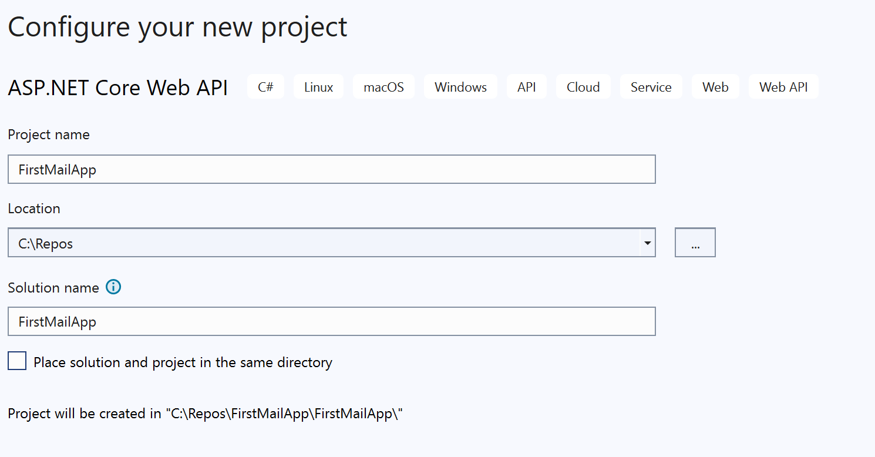Click into the Project name text field

coord(331,170)
